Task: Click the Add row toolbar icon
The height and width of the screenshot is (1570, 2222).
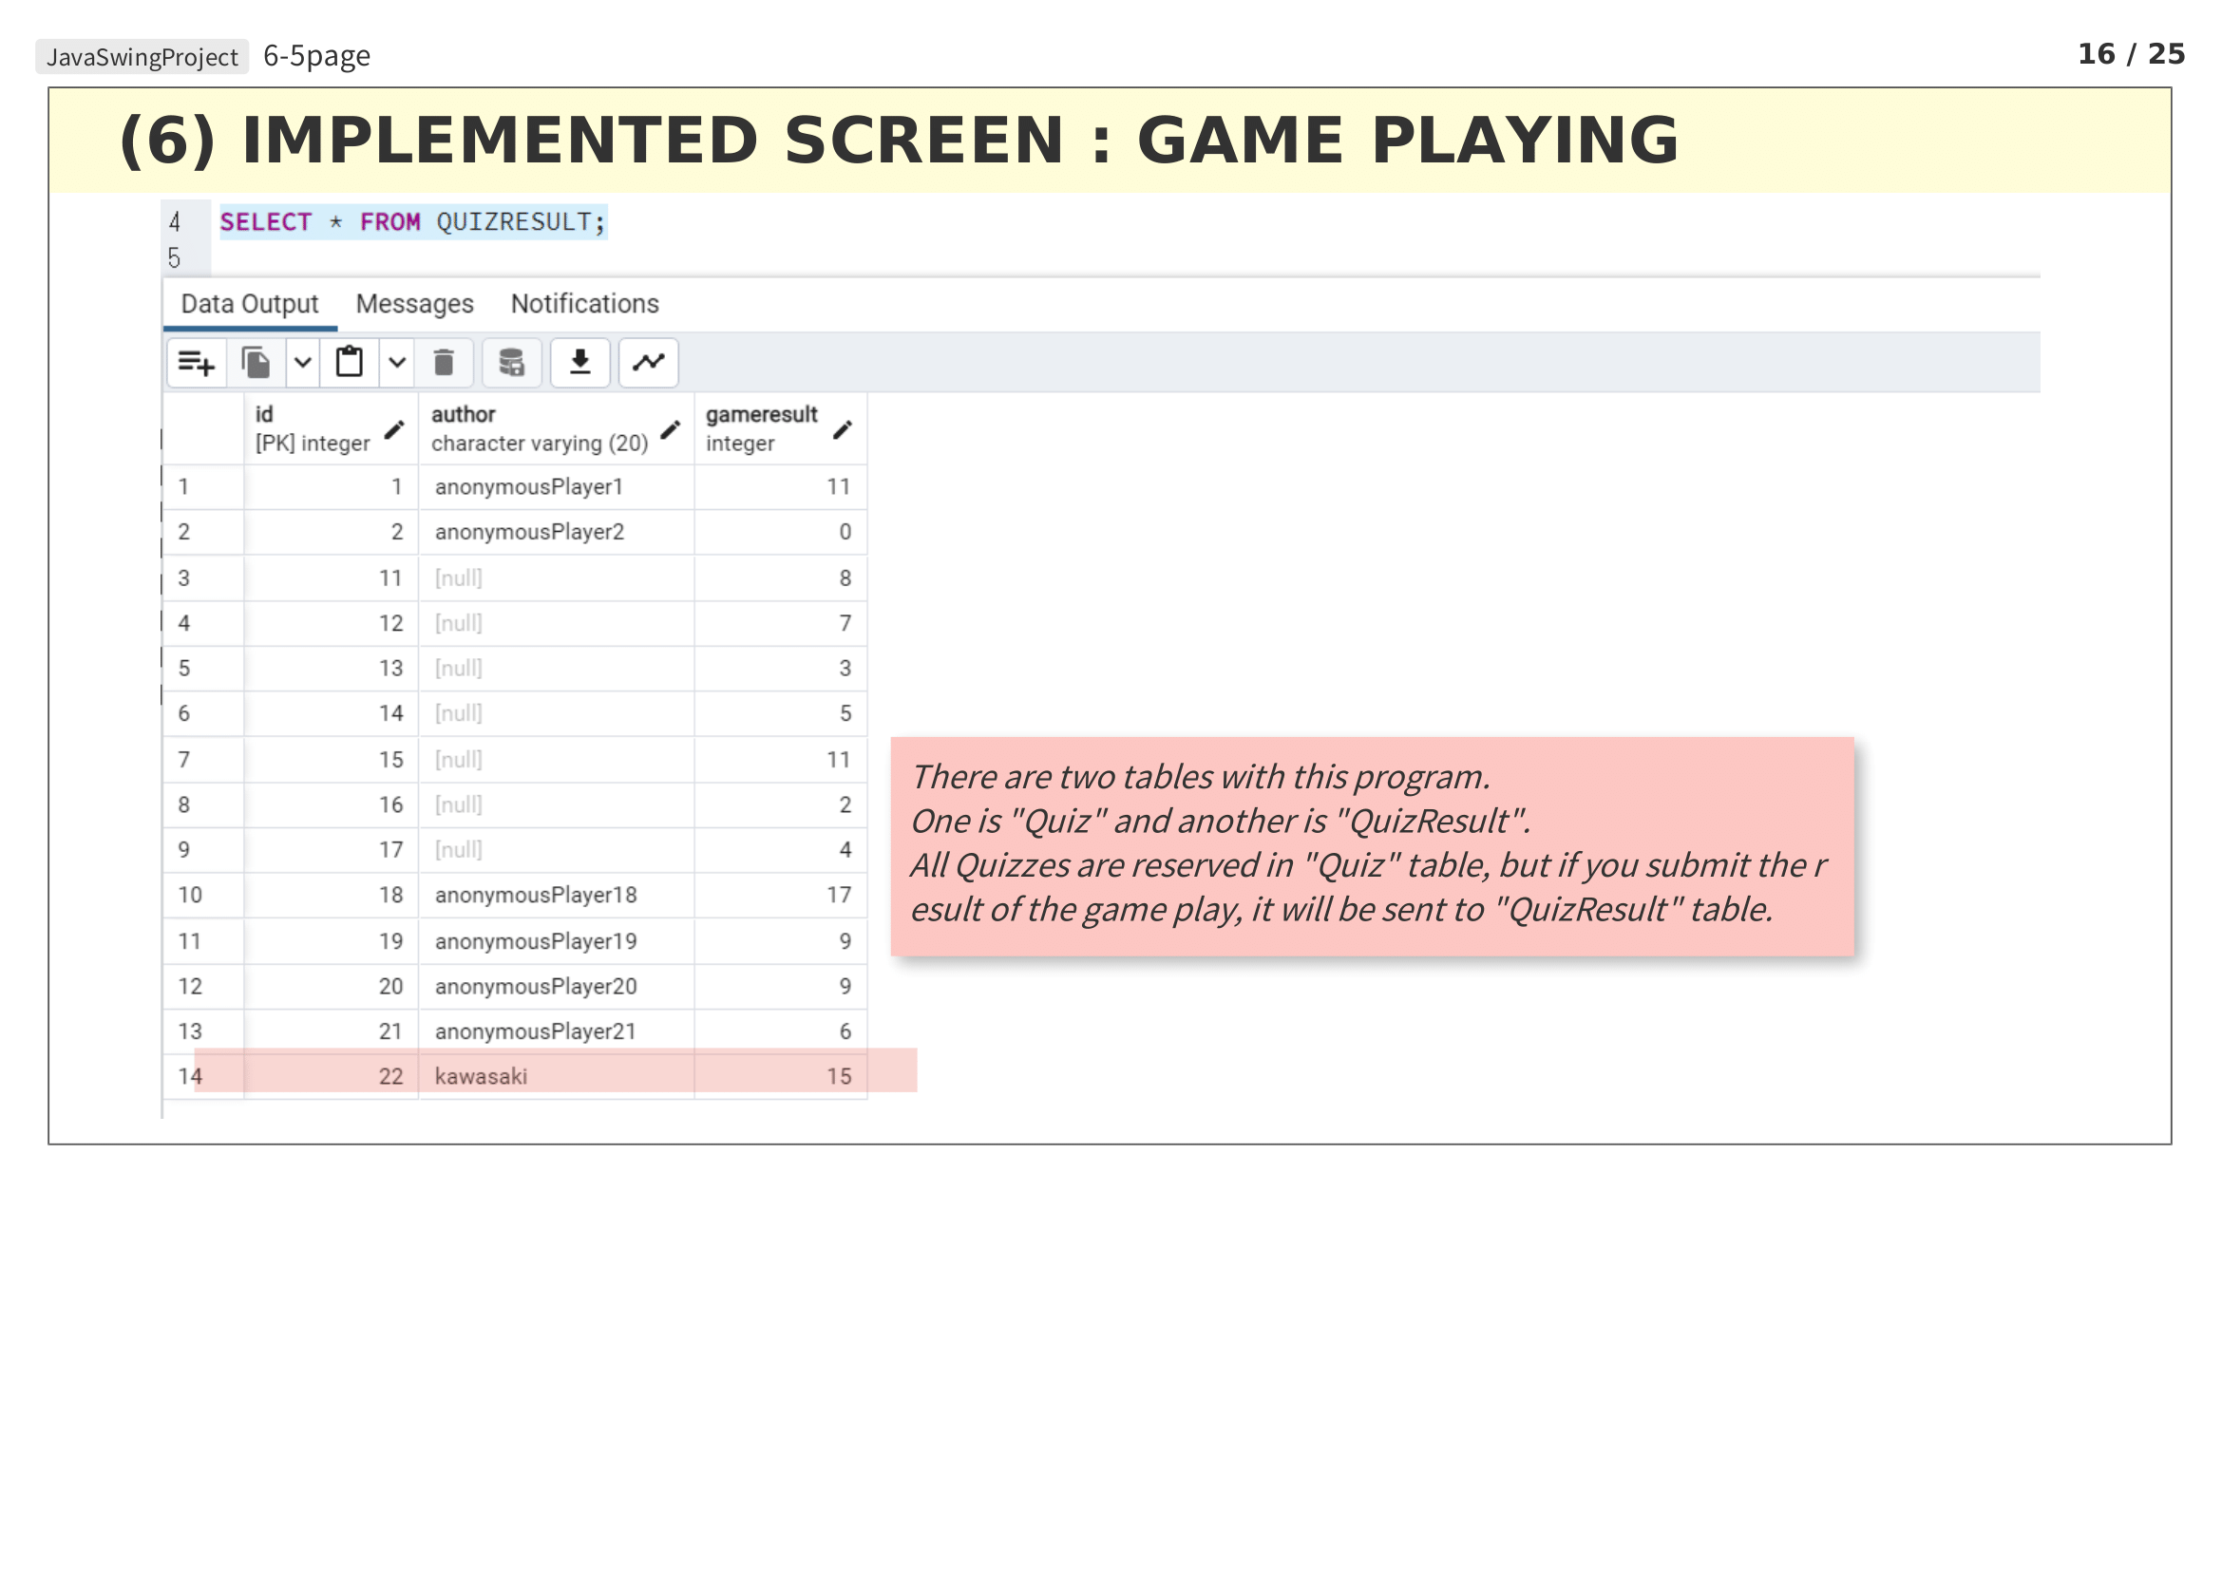Action: tap(197, 363)
